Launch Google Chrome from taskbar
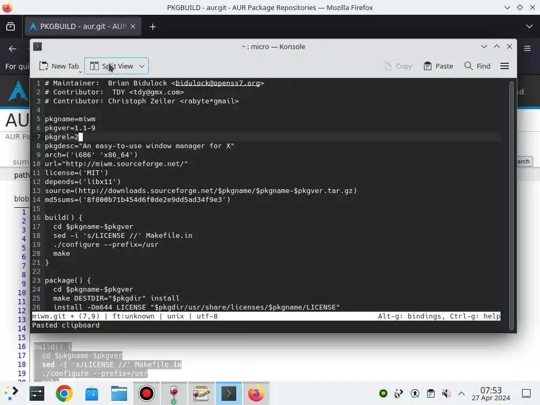Screen dimensions: 540x405 (64, 393)
